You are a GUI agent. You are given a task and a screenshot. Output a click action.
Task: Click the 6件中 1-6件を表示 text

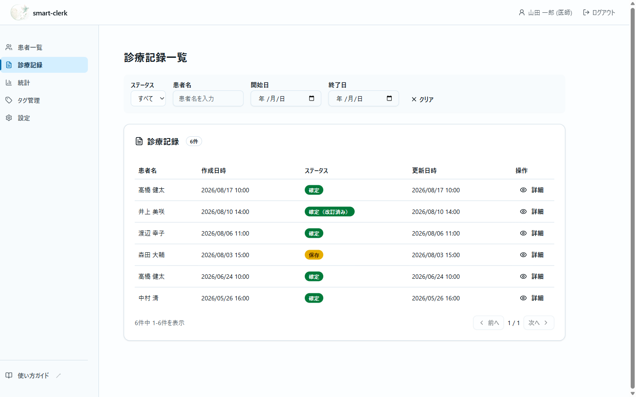(159, 323)
